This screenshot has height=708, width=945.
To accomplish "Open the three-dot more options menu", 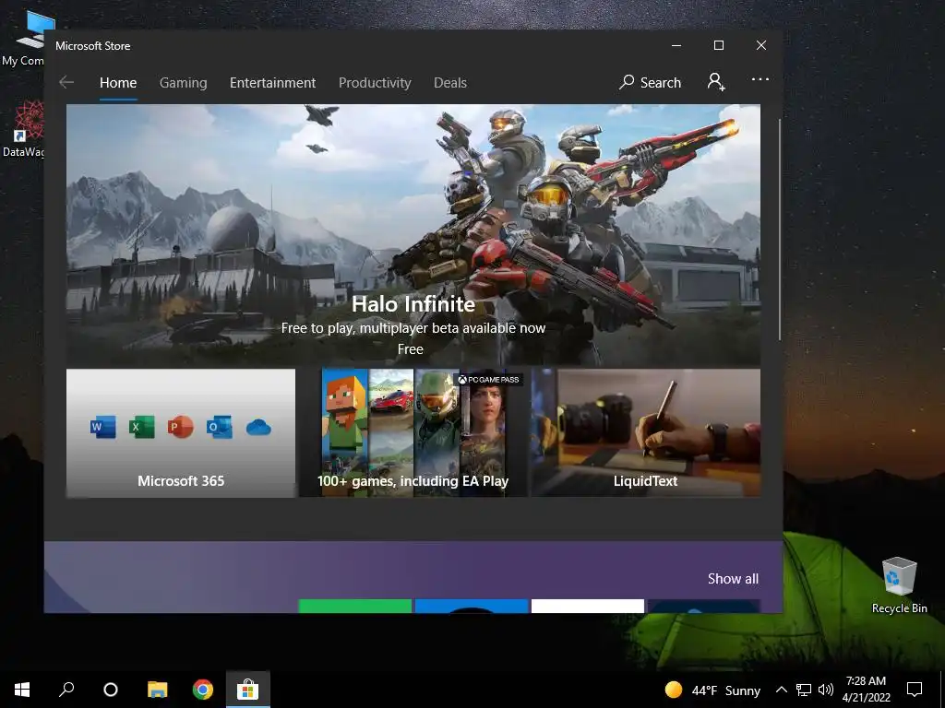I will click(760, 79).
